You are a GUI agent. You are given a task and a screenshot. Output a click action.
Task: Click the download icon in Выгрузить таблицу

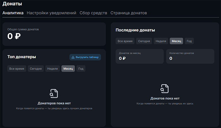coord(73,57)
